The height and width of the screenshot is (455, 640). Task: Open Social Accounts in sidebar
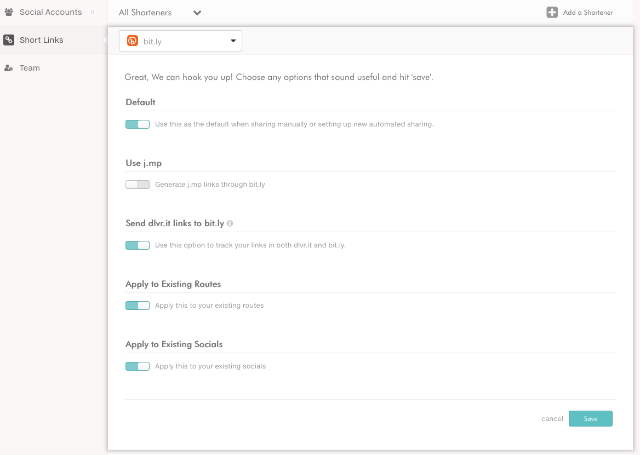point(54,12)
